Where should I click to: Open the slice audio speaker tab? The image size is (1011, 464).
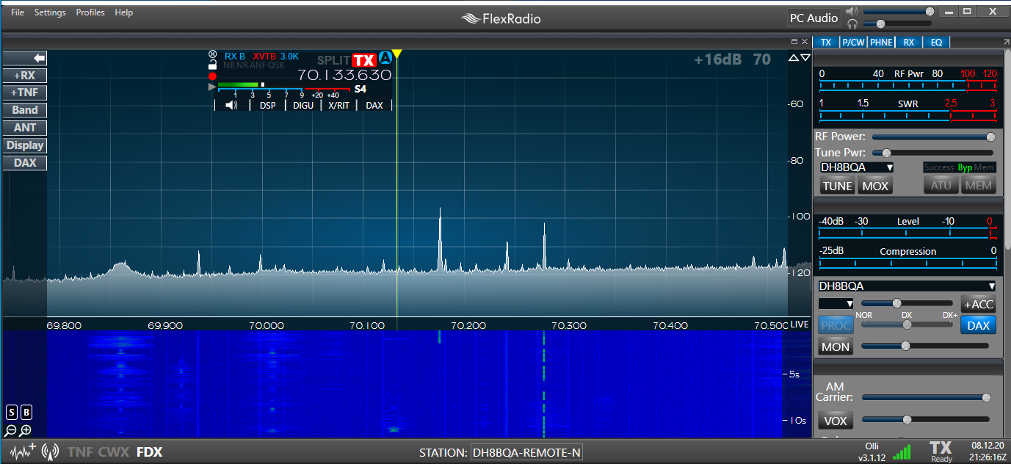click(x=231, y=105)
